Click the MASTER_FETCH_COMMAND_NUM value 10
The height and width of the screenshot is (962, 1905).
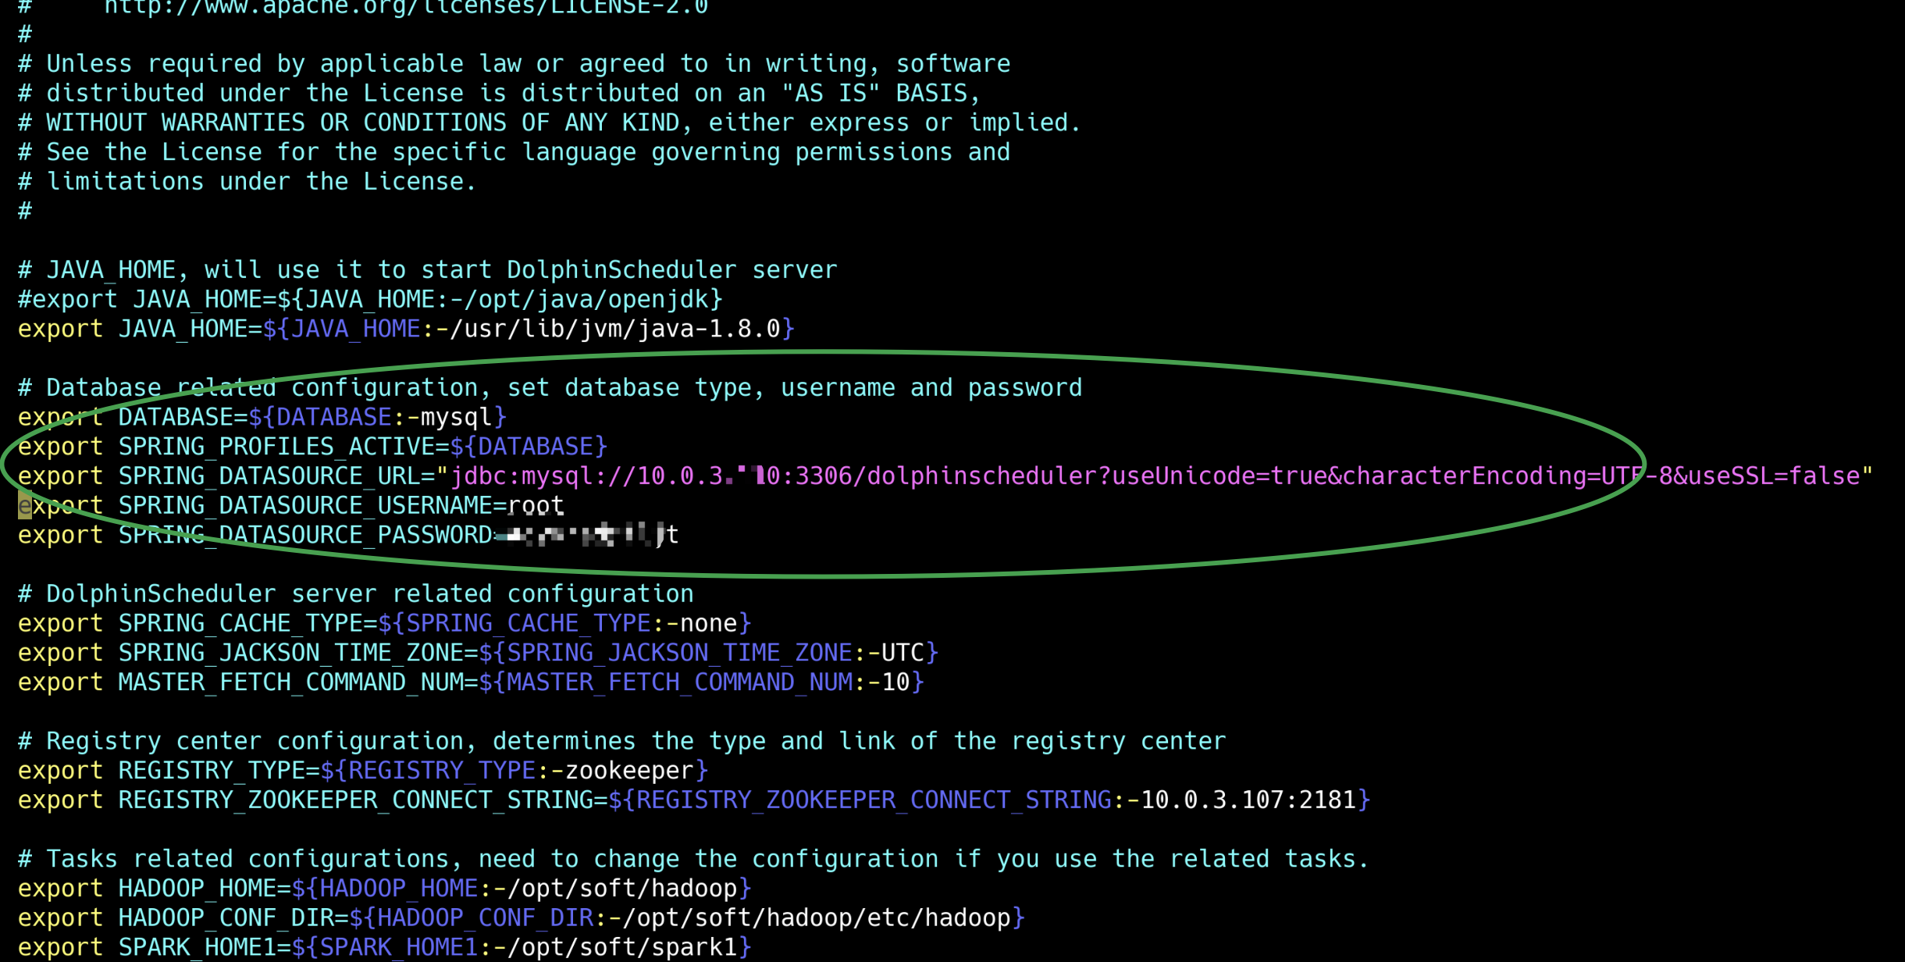click(896, 682)
